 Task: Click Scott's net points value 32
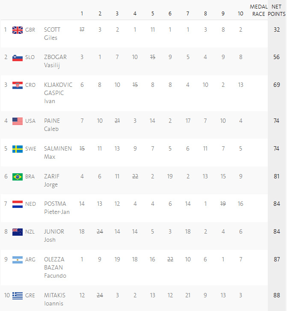pos(277,30)
